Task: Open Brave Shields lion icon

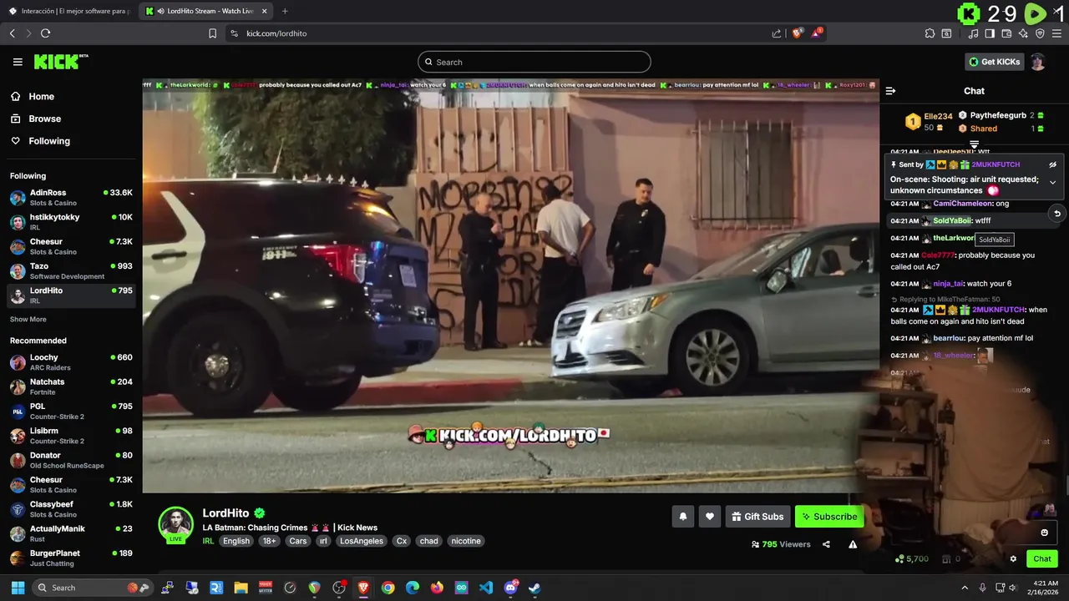Action: [x=797, y=33]
